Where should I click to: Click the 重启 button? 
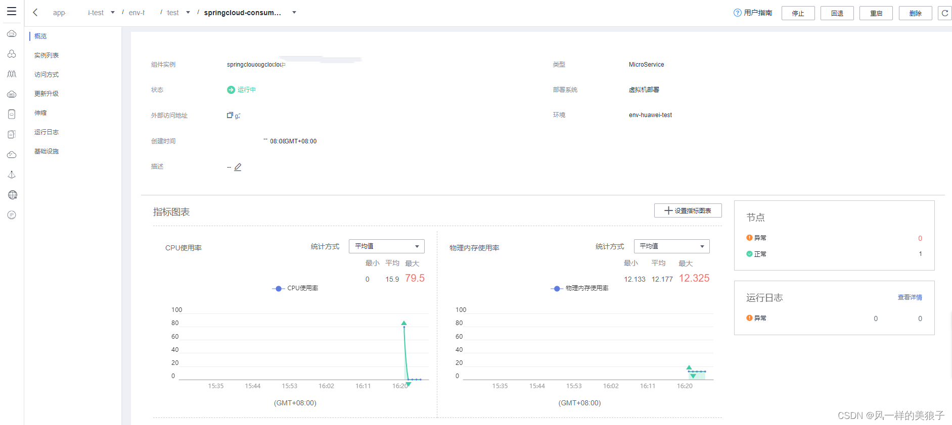click(x=876, y=13)
